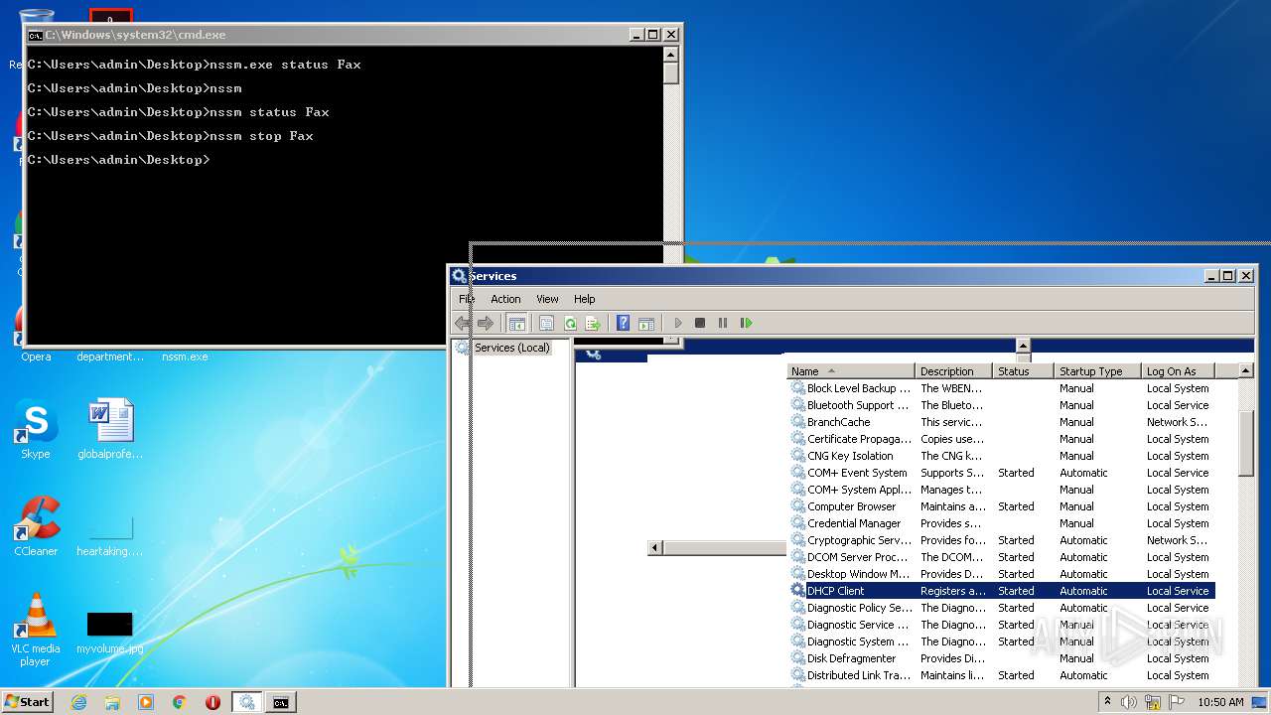Select the Desktop Window Manager service

(1002, 574)
